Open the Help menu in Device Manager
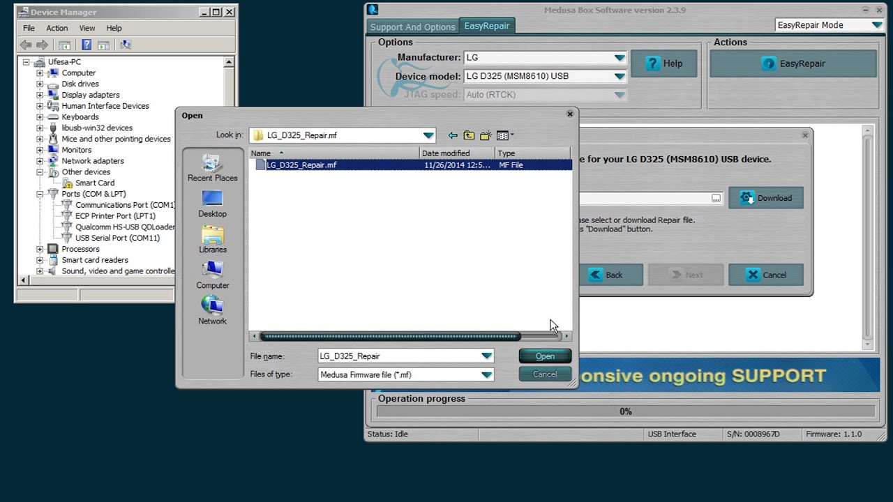Image resolution: width=893 pixels, height=502 pixels. 114,28
